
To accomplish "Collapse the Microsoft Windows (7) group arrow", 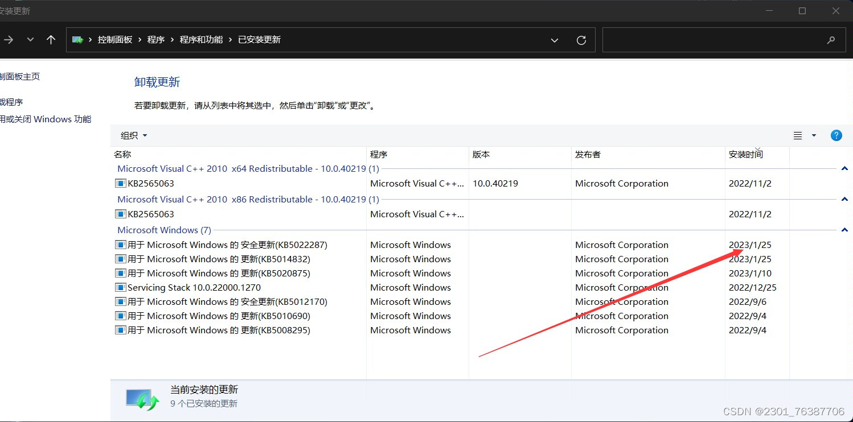I will [x=844, y=230].
